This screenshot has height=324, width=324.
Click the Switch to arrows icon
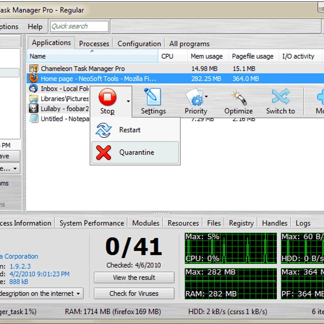pyautogui.click(x=281, y=97)
